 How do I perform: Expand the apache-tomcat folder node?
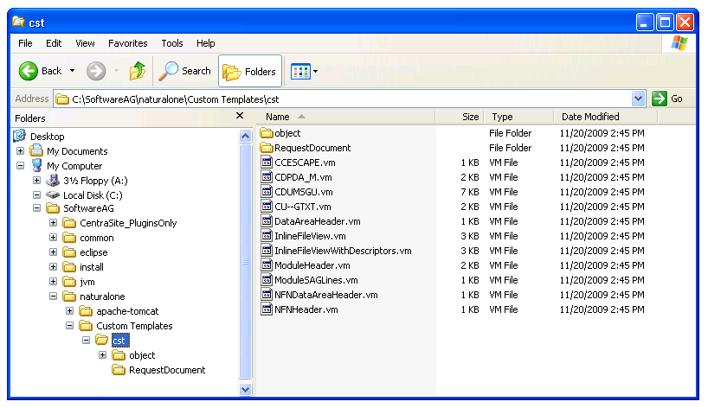pyautogui.click(x=70, y=311)
